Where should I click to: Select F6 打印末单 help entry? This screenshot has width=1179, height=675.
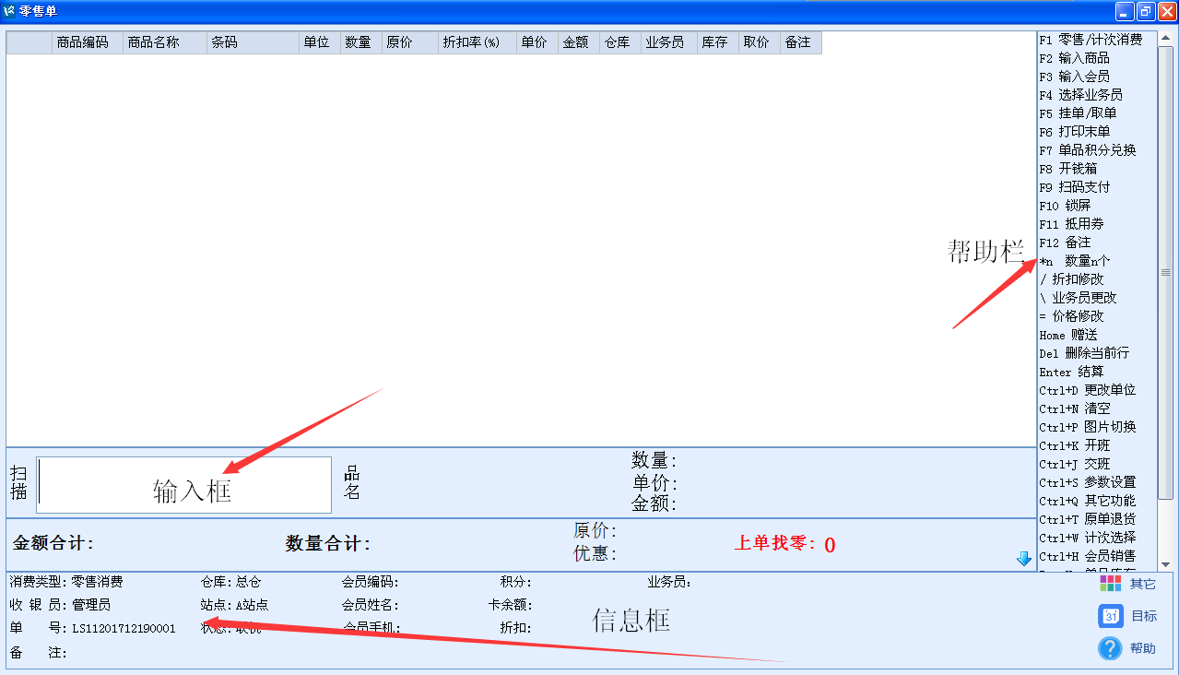pos(1074,132)
